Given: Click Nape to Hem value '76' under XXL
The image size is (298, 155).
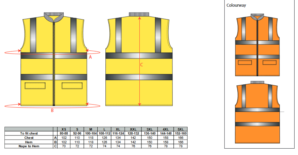Looking at the screenshot, I should point(133,146).
